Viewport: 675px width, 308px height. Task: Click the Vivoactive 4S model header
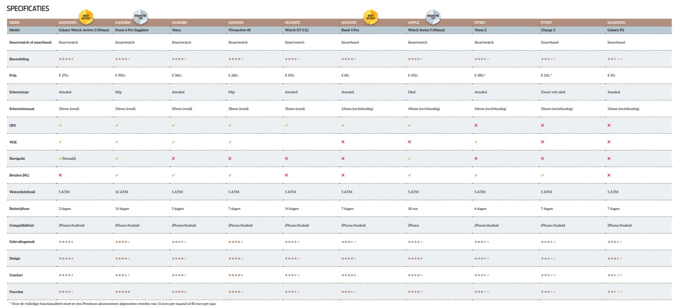pos(239,30)
